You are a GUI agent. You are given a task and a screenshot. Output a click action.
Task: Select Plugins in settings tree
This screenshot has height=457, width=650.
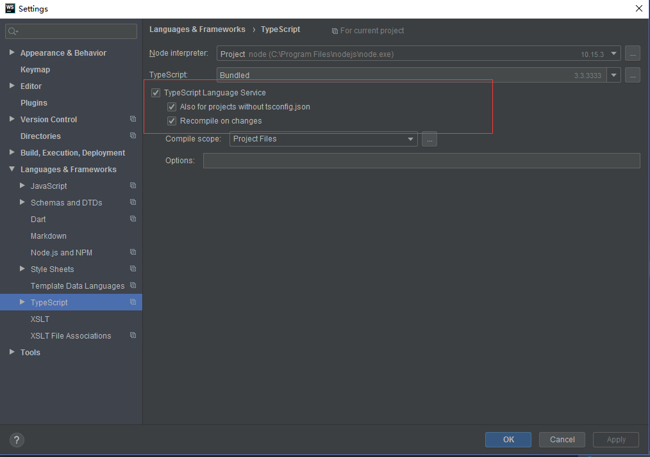pos(34,102)
